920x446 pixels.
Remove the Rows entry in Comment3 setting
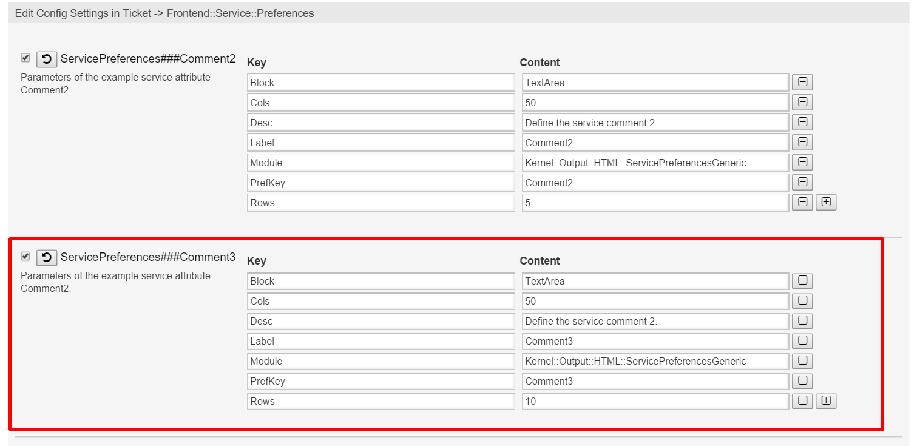pyautogui.click(x=802, y=400)
